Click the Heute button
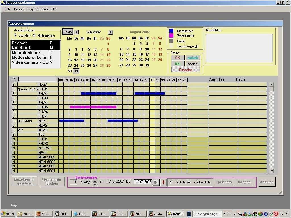 (x=68, y=32)
